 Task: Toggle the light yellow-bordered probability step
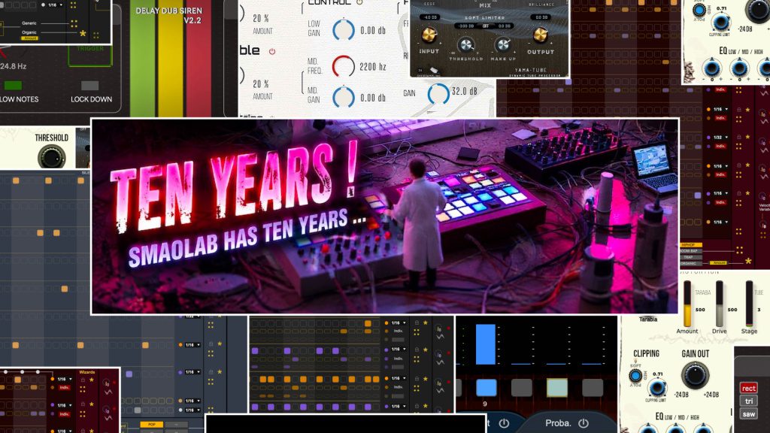tap(557, 387)
